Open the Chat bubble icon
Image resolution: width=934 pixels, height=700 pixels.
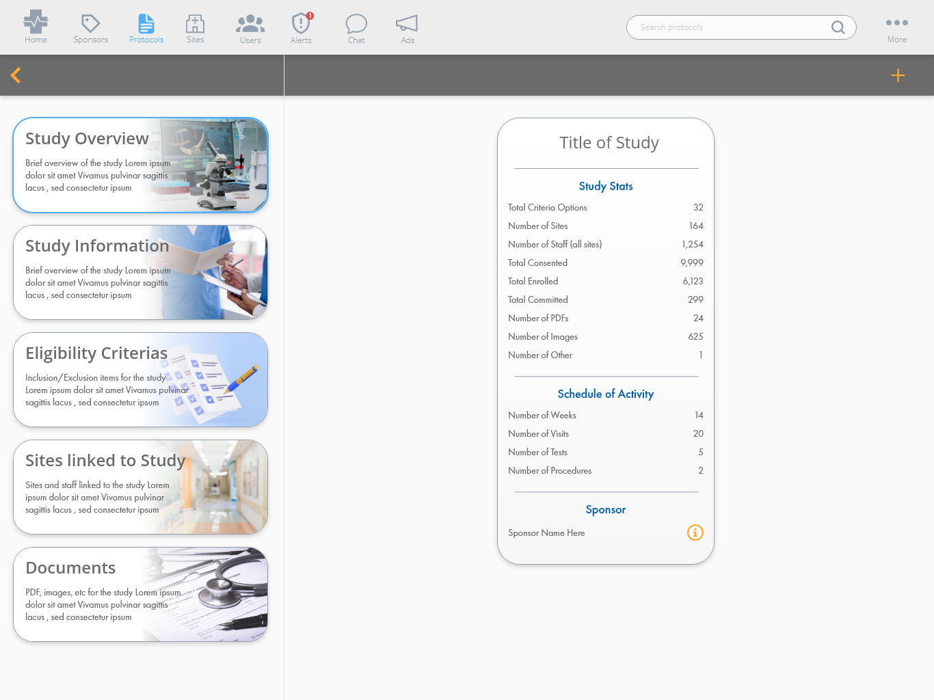click(356, 24)
